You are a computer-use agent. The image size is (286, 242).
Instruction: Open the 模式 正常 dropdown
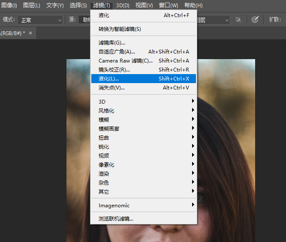(x=40, y=20)
